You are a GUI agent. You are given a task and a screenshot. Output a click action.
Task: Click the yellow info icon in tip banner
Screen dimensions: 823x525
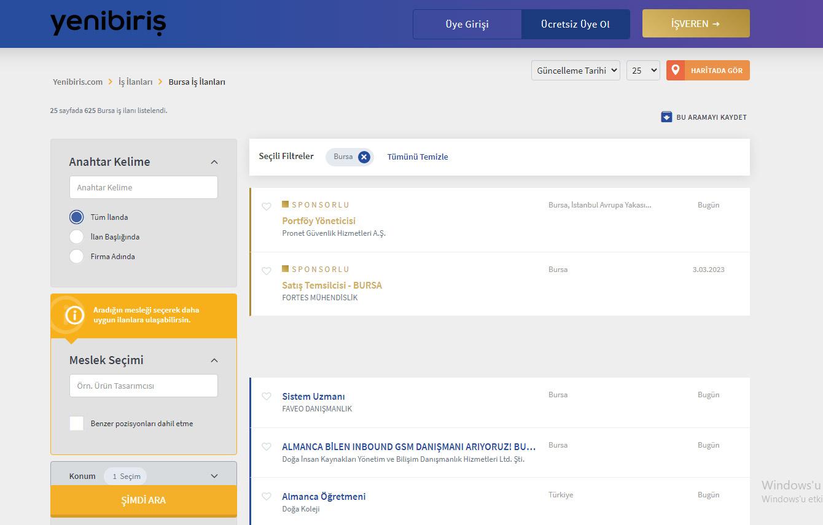coord(74,316)
